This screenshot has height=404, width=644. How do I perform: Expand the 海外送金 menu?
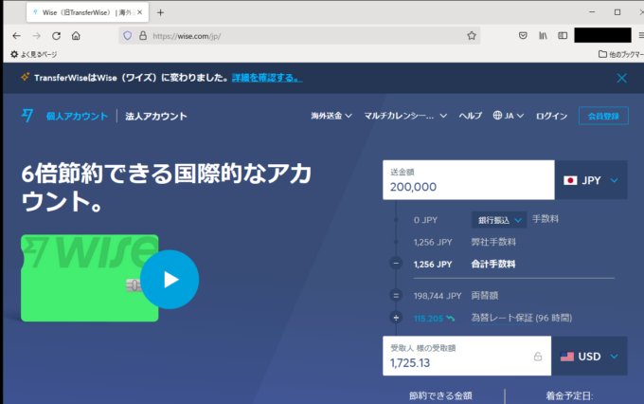click(x=331, y=116)
